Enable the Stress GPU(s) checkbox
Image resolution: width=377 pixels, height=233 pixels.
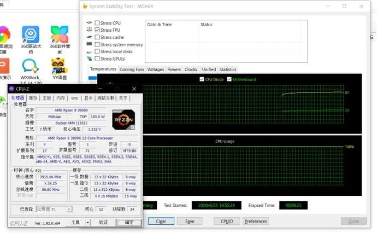click(x=97, y=59)
